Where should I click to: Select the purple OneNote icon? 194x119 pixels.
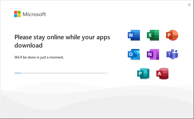pos(153,54)
